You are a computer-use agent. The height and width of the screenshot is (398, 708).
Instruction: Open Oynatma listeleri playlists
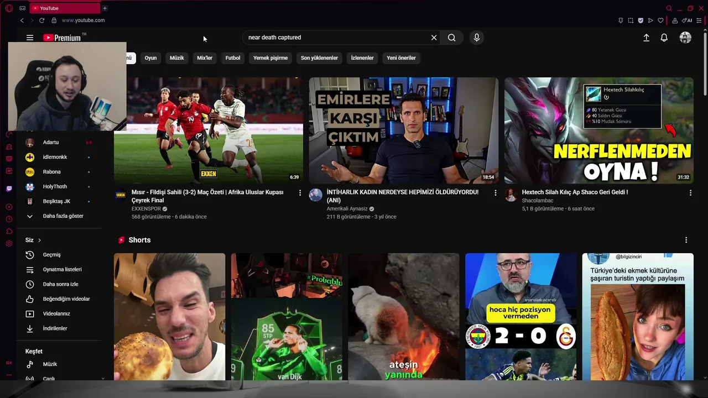(x=59, y=270)
